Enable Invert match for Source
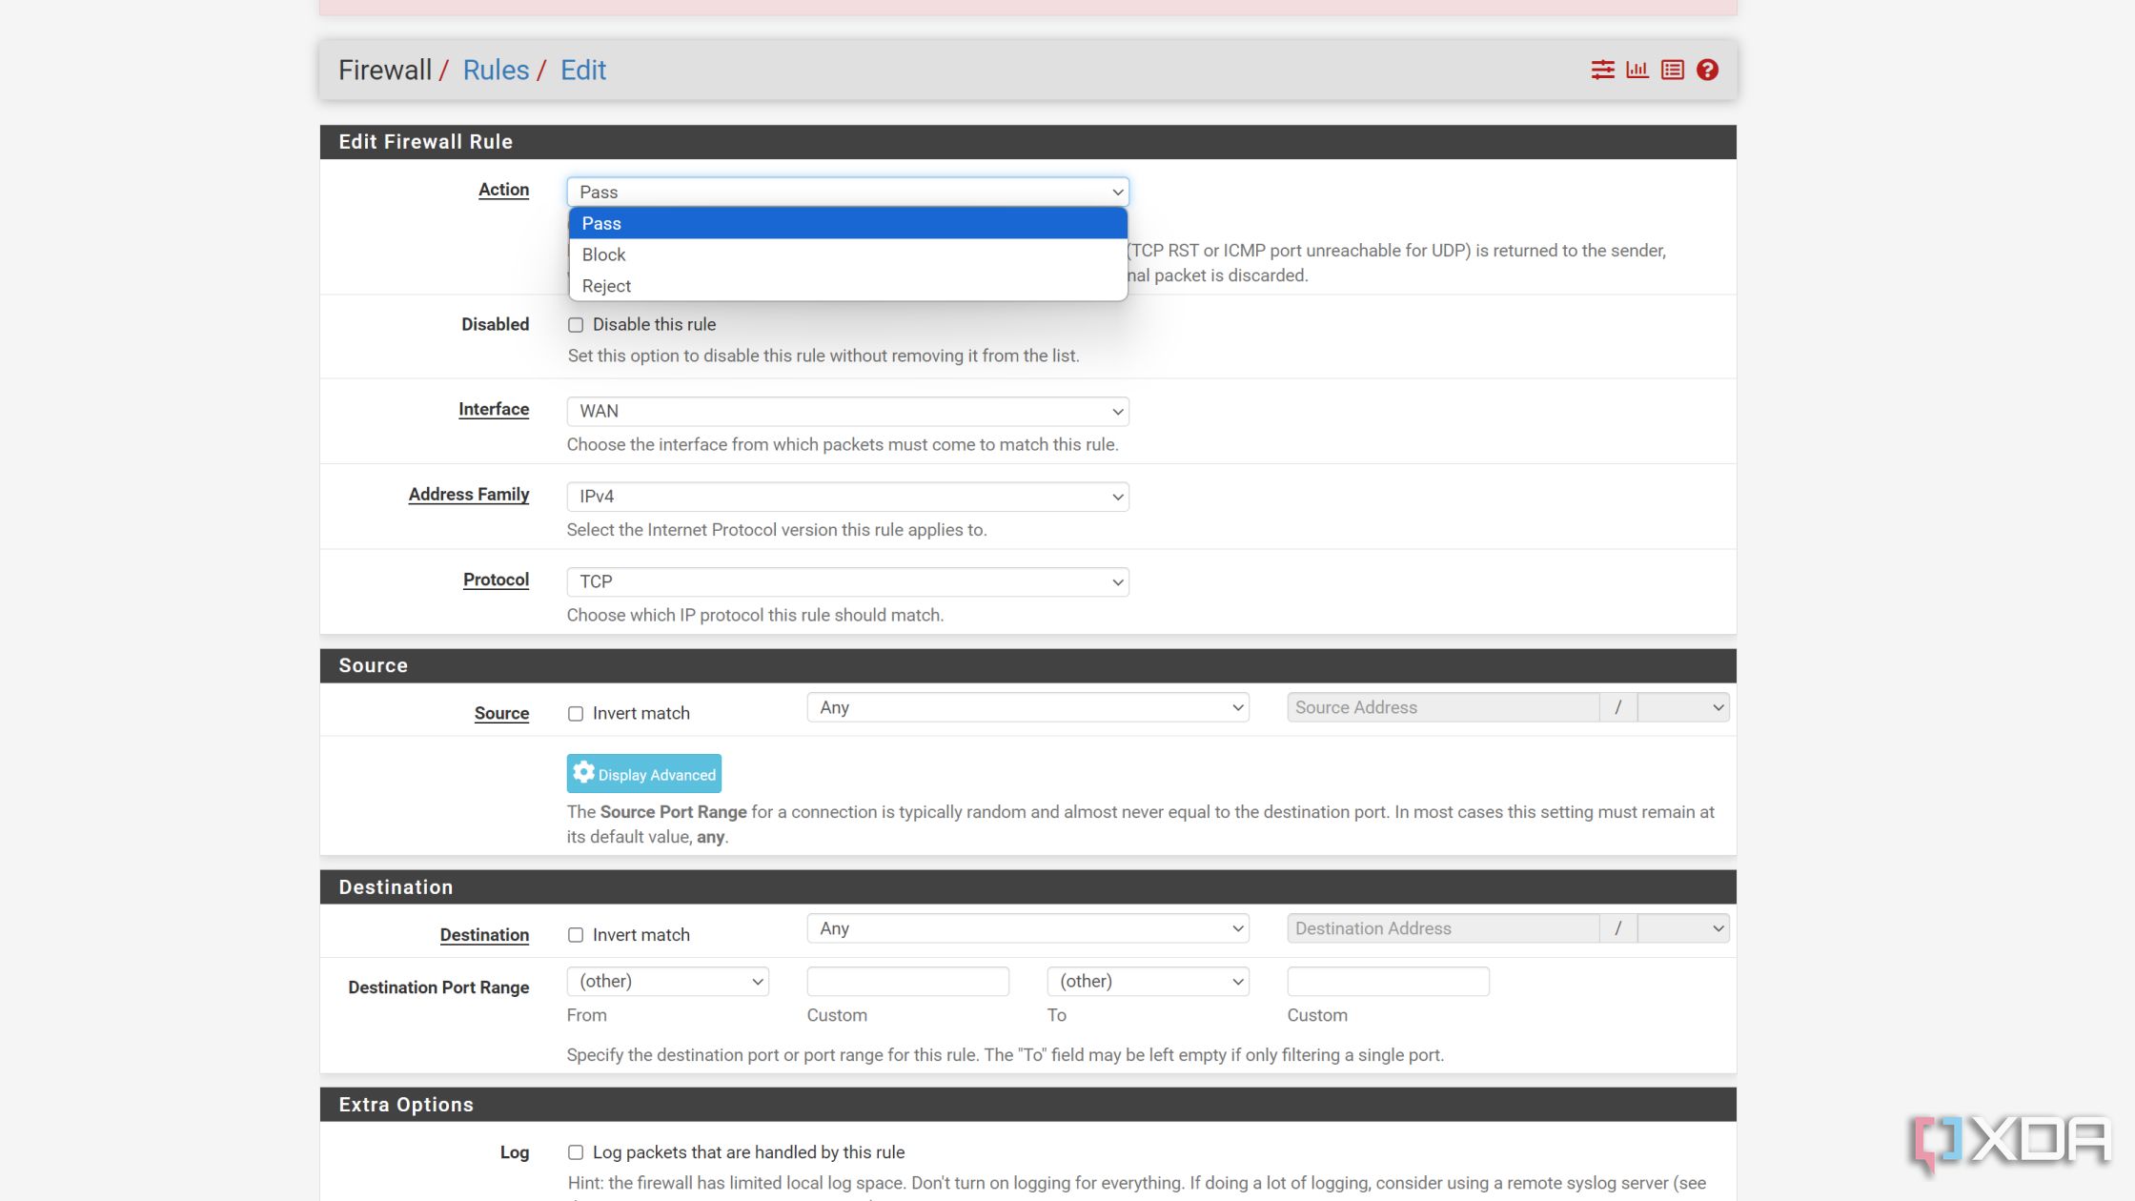Screen dimensions: 2135x1201 click(x=577, y=713)
